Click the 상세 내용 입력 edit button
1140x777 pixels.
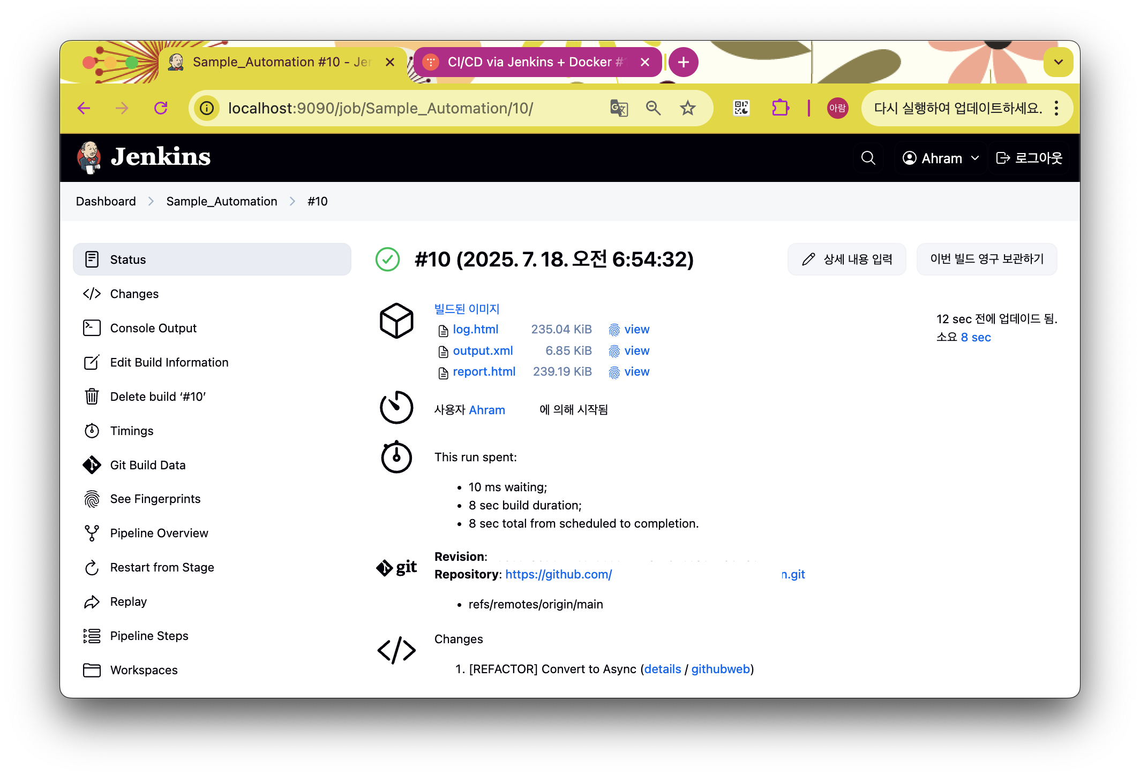click(847, 259)
